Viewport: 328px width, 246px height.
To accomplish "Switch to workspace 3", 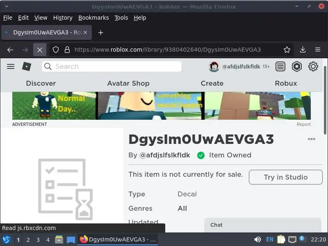I will (x=38, y=240).
